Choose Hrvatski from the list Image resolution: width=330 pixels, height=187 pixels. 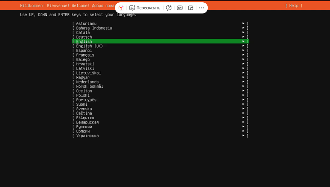(160, 64)
